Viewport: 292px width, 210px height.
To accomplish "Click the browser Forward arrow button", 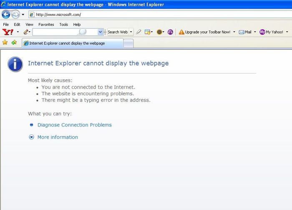I will click(15, 14).
